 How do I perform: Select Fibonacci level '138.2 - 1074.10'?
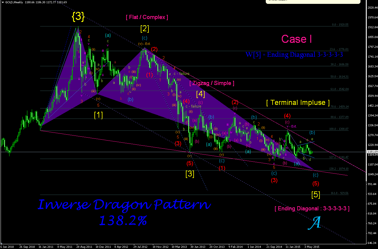[x=339, y=169]
